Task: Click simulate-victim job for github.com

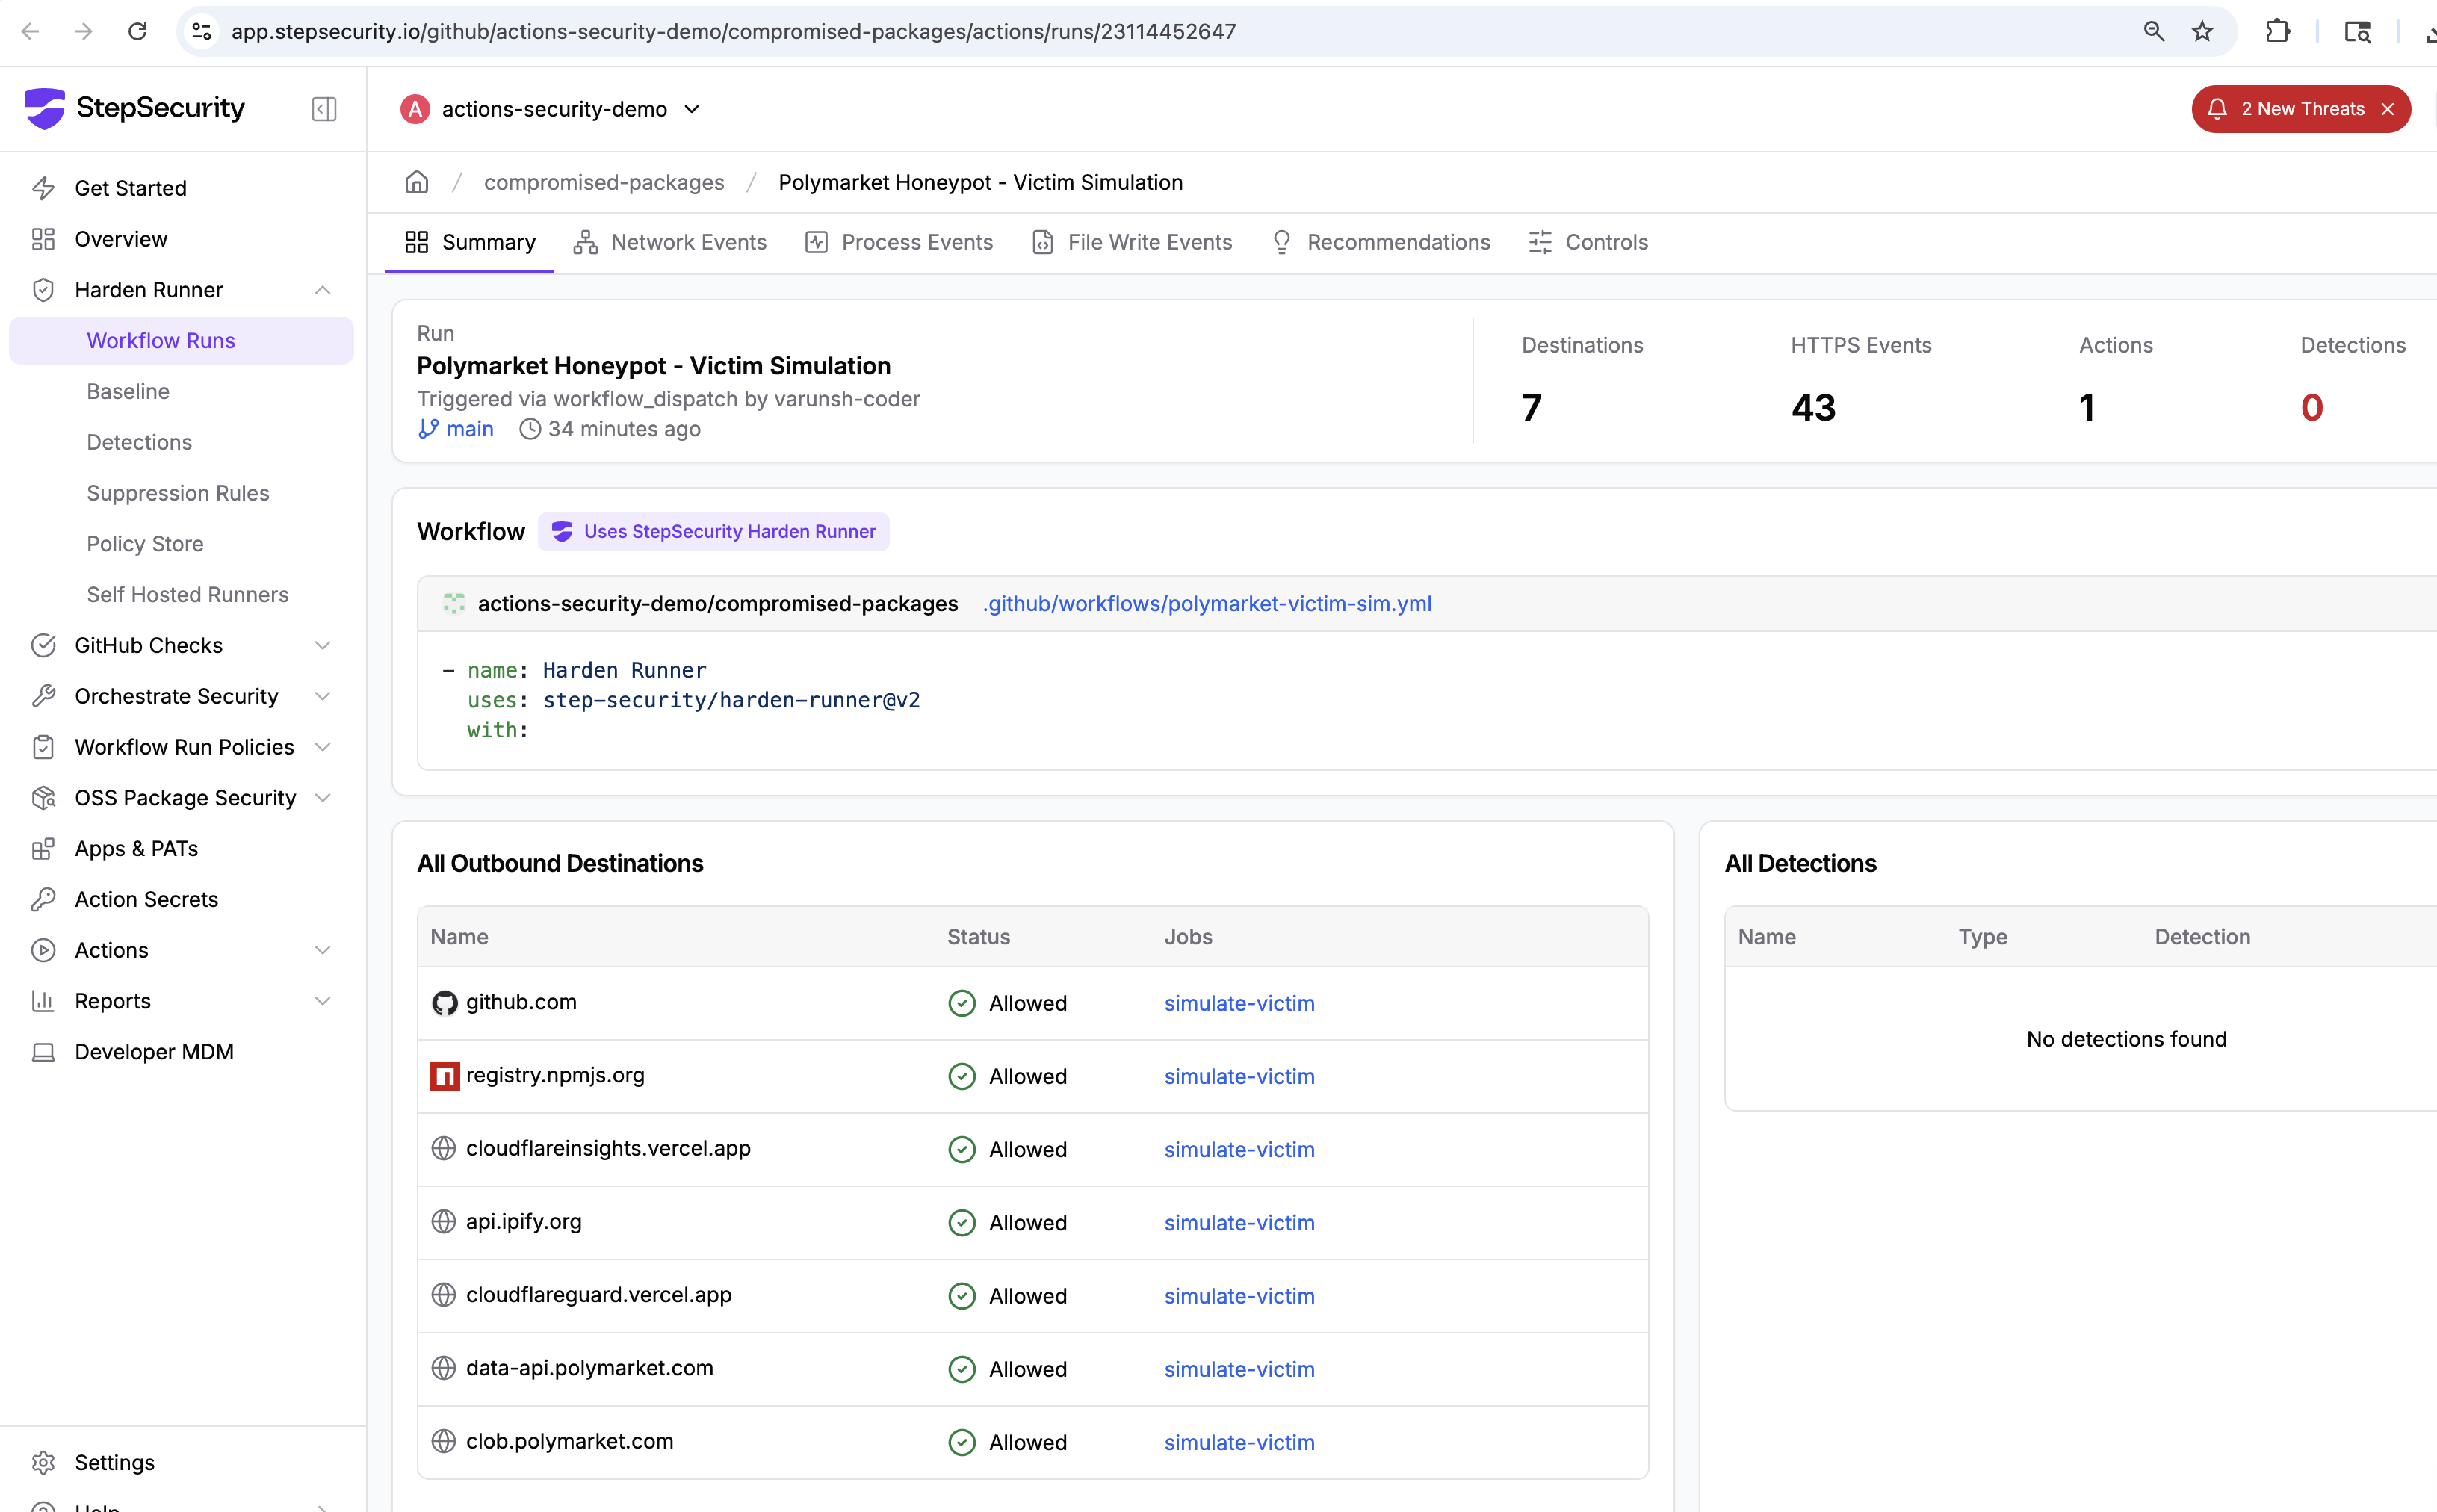Action: pos(1239,1003)
